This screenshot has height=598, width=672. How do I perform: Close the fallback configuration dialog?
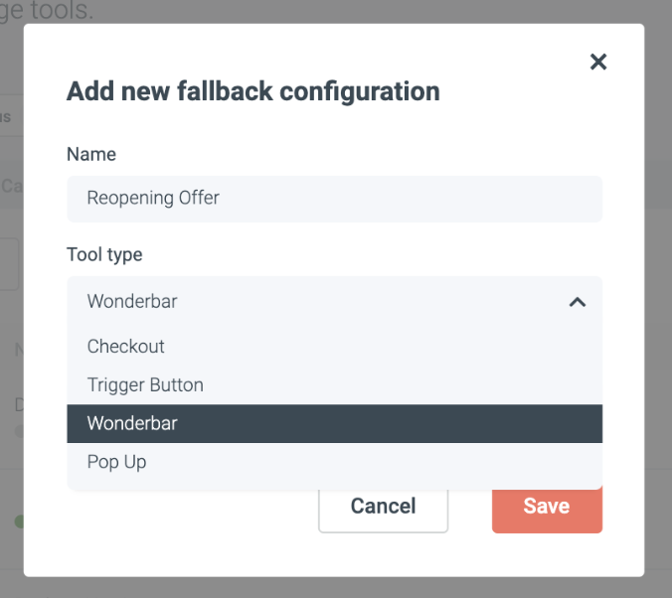[x=598, y=63]
